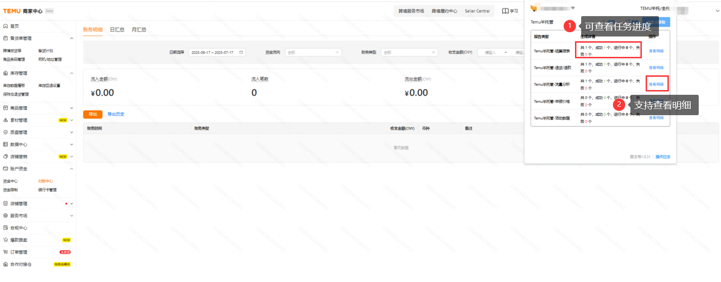Expand the 服务市场 section chevron
The height and width of the screenshot is (282, 721).
[x=72, y=215]
